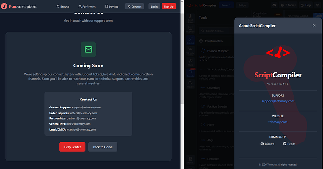Click the Version 1.44.2 text
The height and width of the screenshot is (169, 323).
(278, 84)
